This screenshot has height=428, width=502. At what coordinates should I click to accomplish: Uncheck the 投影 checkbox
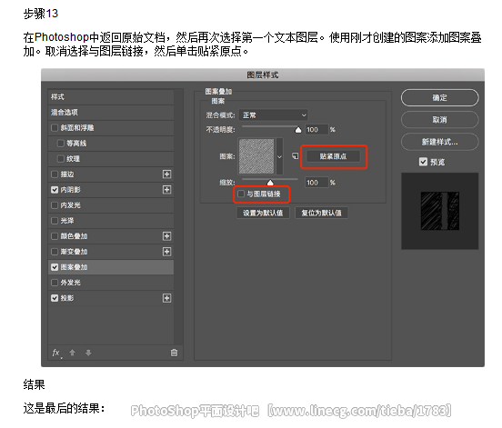point(55,298)
